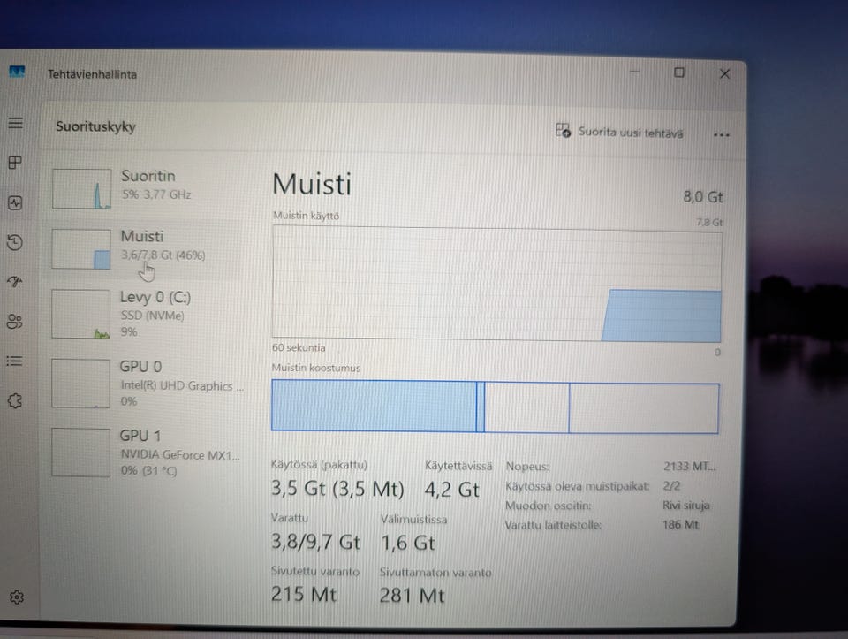The image size is (848, 639).
Task: Click the Muistin koostumus composition bar
Action: (x=495, y=407)
